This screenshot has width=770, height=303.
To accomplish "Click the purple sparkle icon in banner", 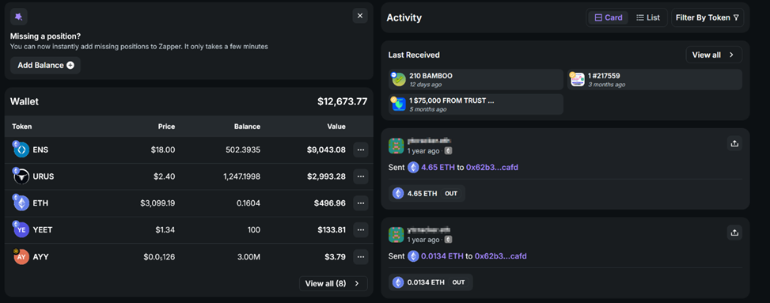I will coord(19,17).
